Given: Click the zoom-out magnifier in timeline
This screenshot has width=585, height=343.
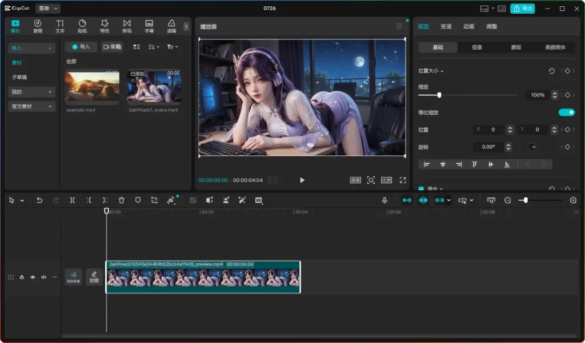Looking at the screenshot, I should [x=507, y=200].
